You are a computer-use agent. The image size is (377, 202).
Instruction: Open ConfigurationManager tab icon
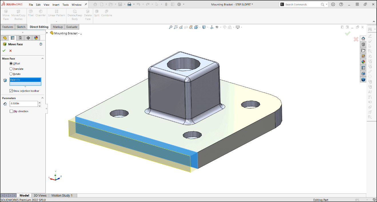click(20, 38)
